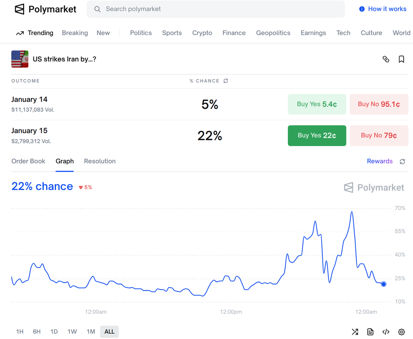Click the search magnifier icon
The width and height of the screenshot is (413, 339).
tap(97, 9)
